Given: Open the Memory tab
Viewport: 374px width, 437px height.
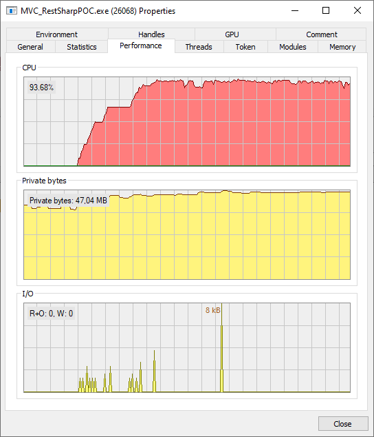Looking at the screenshot, I should [342, 47].
